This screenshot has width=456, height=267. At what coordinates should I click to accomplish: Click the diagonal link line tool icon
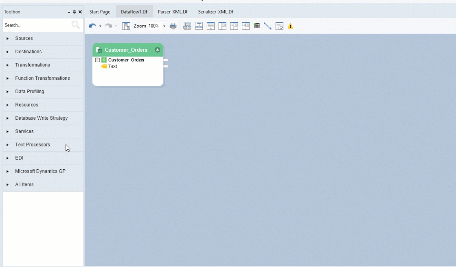click(267, 26)
